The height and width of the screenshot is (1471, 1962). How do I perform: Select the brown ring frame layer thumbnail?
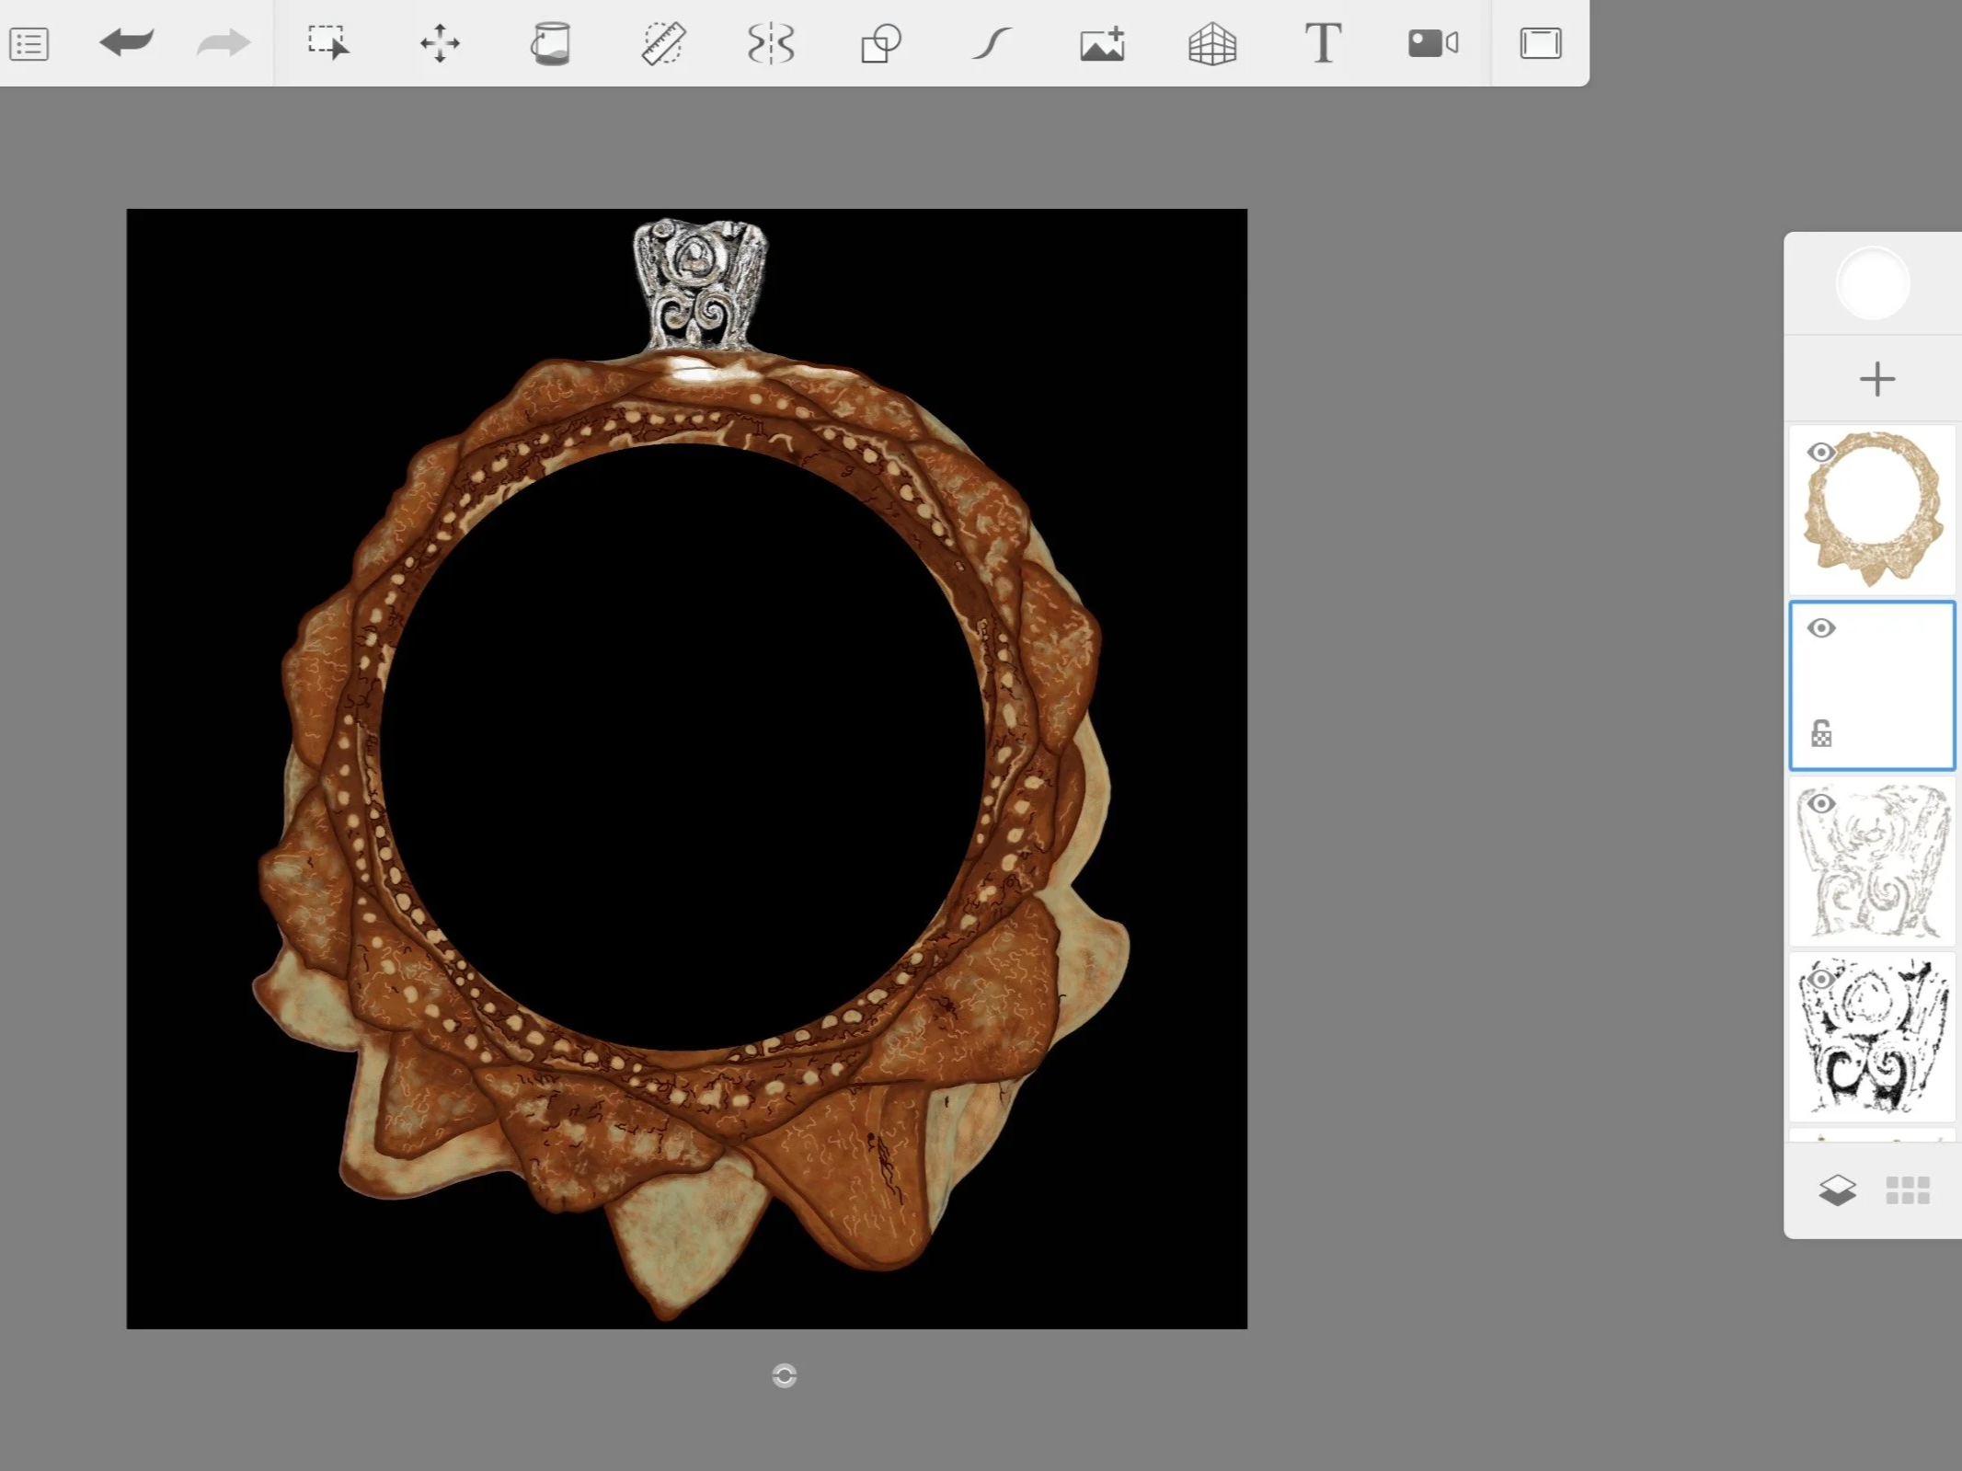click(x=1873, y=511)
